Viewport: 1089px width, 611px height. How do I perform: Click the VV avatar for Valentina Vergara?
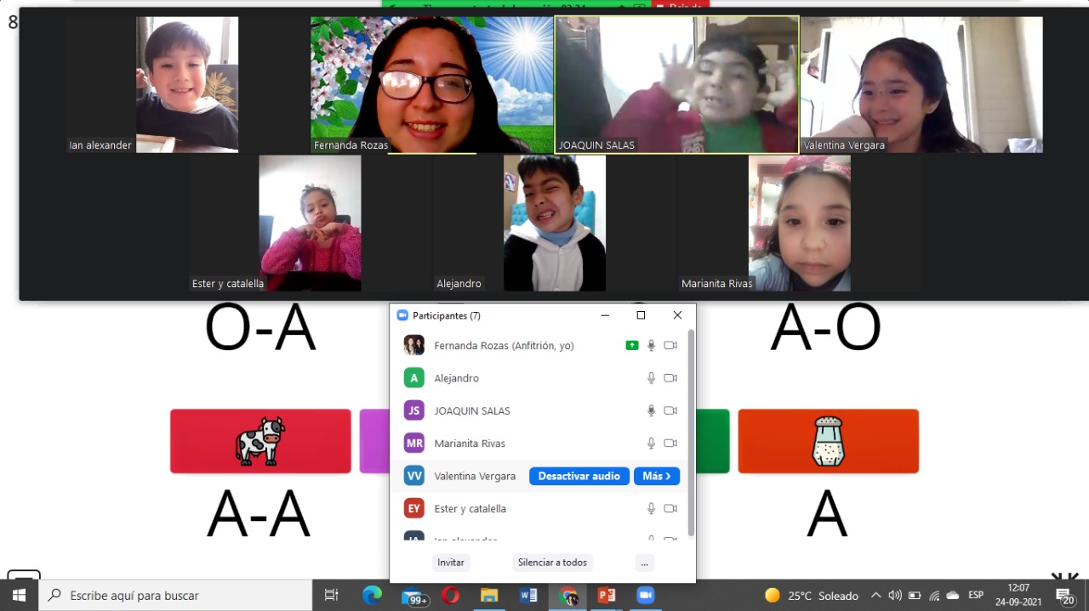(x=414, y=476)
